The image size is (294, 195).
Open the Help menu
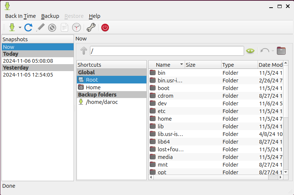tap(94, 16)
